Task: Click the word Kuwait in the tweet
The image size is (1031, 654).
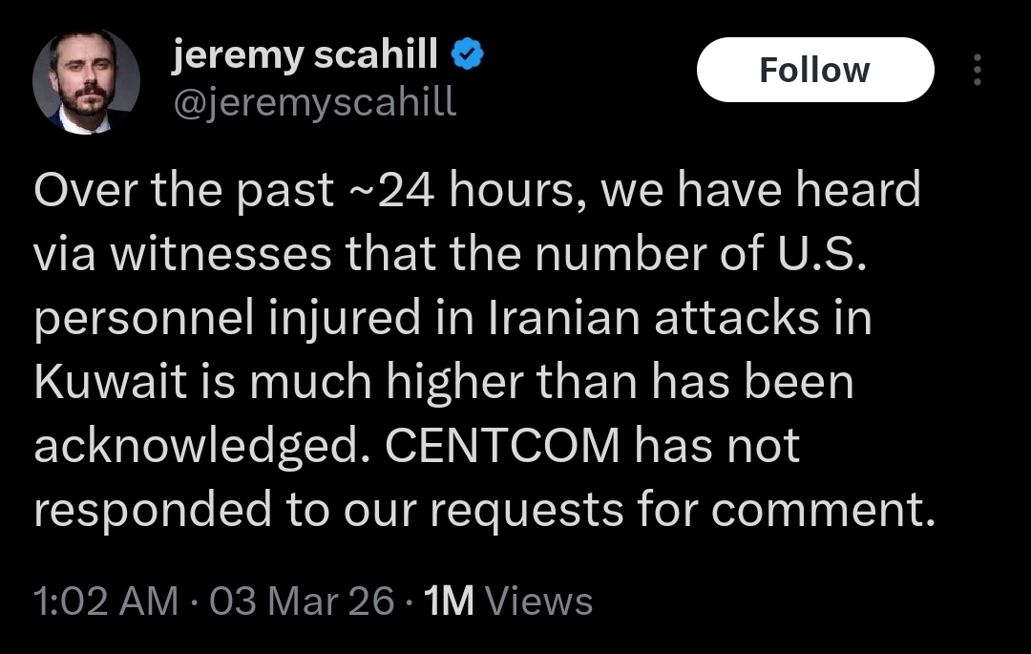Action: click(111, 382)
